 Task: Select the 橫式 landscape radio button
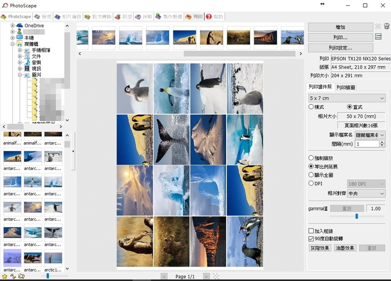[x=312, y=107]
